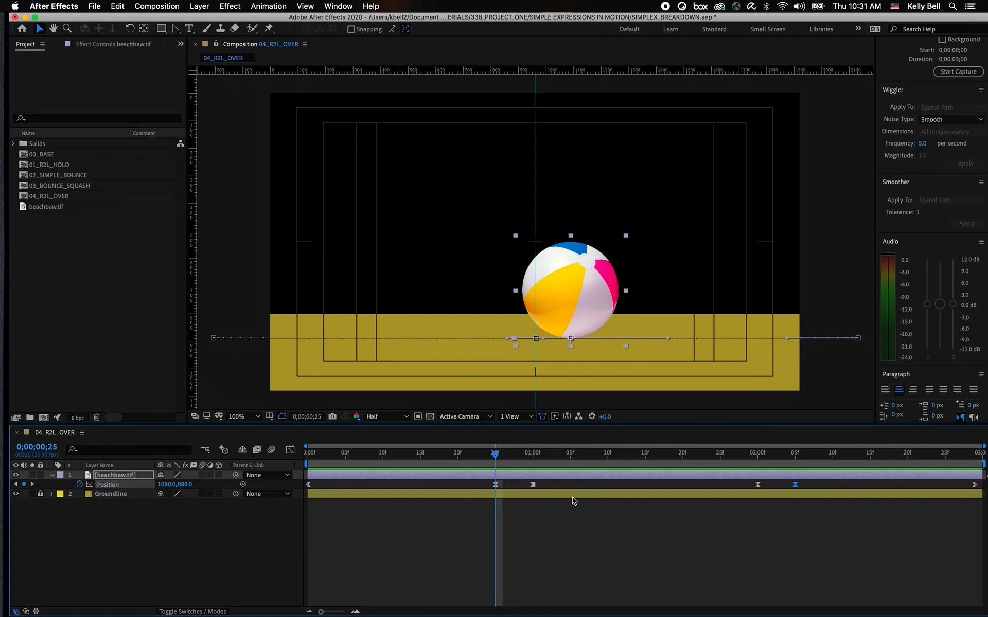The image size is (988, 617).
Task: Hide the Groundline layer
Action: point(15,494)
